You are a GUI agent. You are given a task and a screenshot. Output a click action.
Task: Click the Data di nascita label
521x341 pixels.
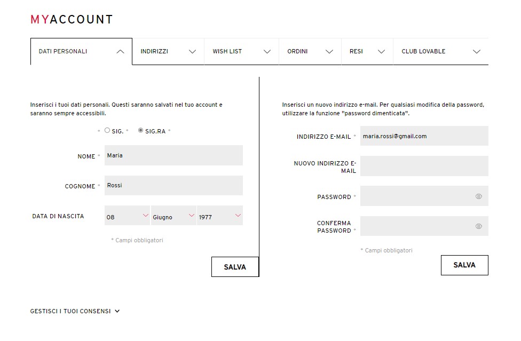click(x=58, y=216)
